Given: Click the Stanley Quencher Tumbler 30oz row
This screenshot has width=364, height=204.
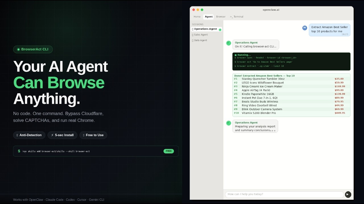Looking at the screenshot, I should pos(291,79).
